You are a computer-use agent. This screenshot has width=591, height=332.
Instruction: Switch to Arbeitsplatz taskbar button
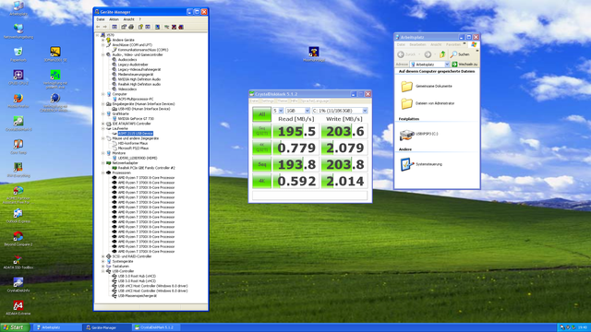click(57, 327)
